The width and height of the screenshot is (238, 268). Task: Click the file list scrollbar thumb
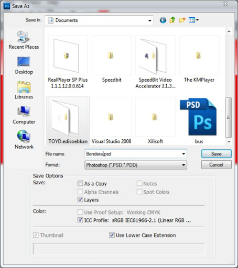click(x=229, y=118)
